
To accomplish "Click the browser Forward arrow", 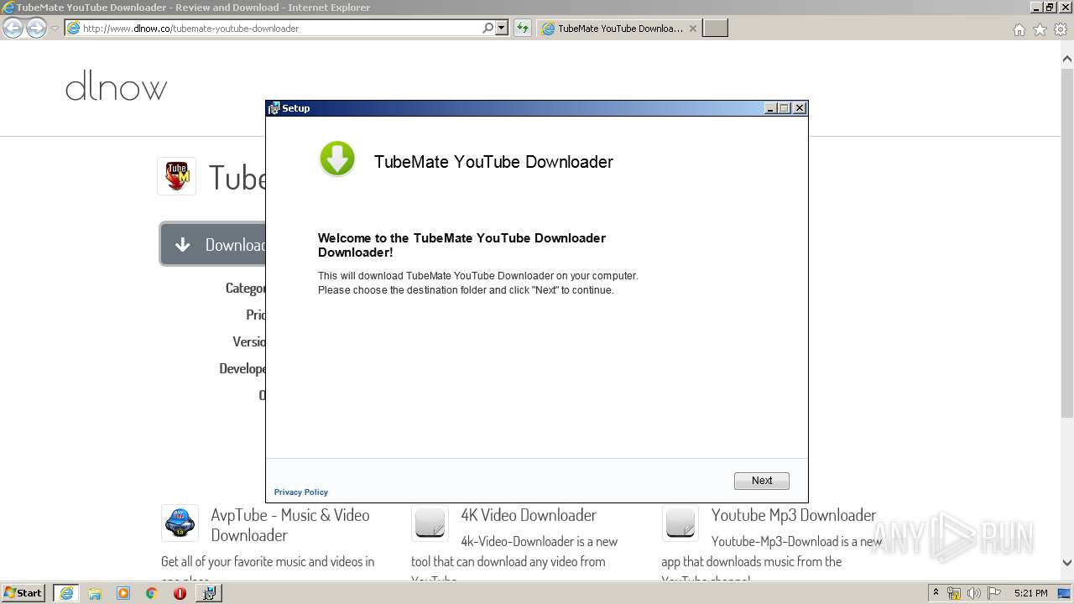I will coord(36,29).
